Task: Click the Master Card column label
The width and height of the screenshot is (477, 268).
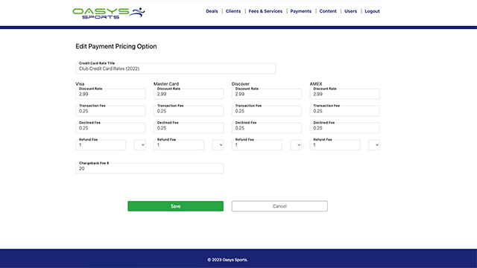Action: point(166,84)
